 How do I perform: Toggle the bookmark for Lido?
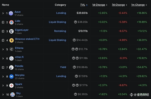[3, 22]
